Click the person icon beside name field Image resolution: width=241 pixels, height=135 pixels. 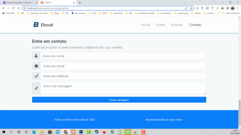click(x=36, y=56)
